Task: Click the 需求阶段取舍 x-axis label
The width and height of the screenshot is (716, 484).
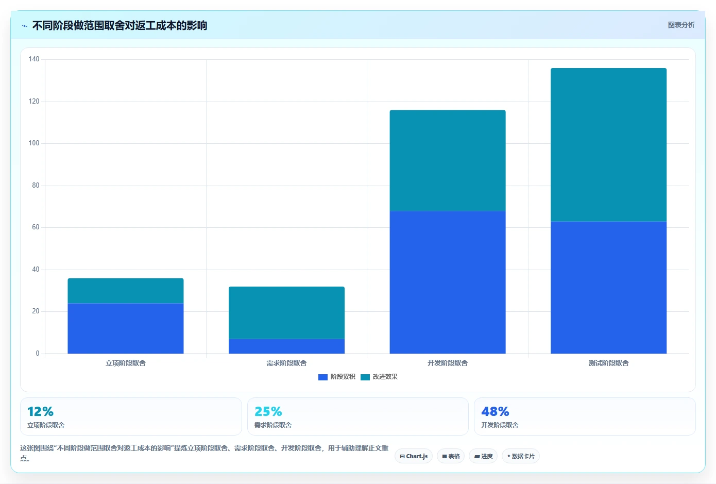Action: tap(286, 363)
